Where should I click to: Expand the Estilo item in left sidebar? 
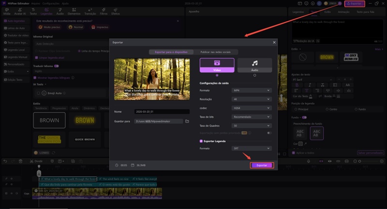coord(16,71)
